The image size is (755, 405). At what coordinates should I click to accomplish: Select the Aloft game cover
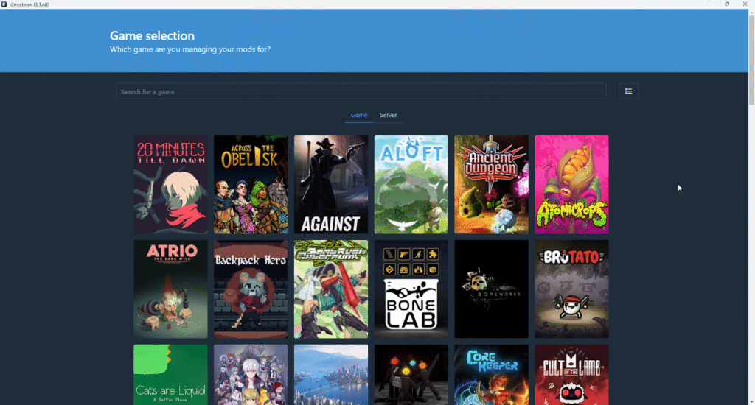(x=411, y=185)
